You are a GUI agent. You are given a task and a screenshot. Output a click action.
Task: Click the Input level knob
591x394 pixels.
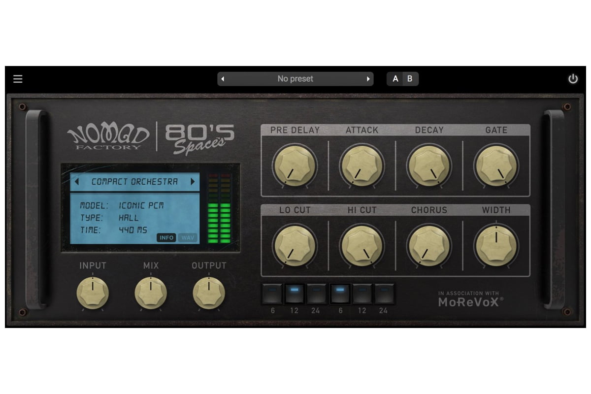93,293
